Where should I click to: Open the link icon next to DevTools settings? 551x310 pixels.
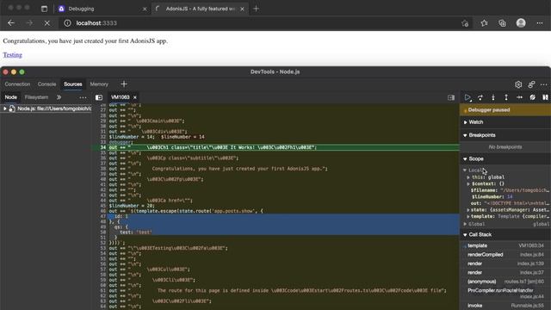531,84
